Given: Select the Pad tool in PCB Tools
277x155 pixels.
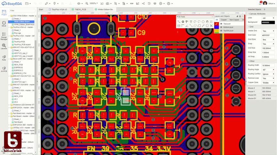Looking at the screenshot, I should pyautogui.click(x=183, y=22).
